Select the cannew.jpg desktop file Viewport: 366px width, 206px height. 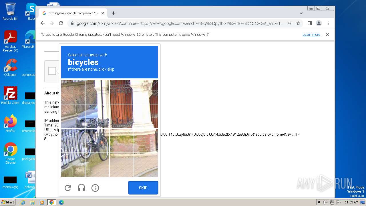coord(10,182)
